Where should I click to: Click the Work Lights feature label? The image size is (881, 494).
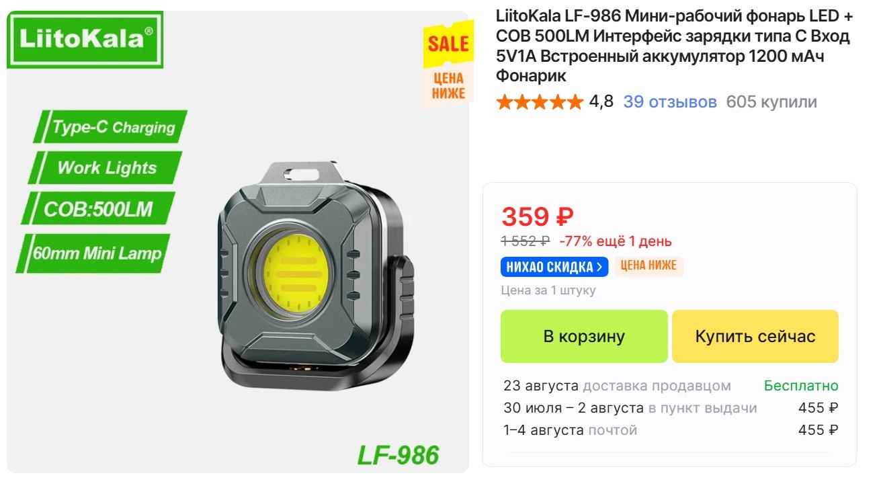tap(106, 168)
